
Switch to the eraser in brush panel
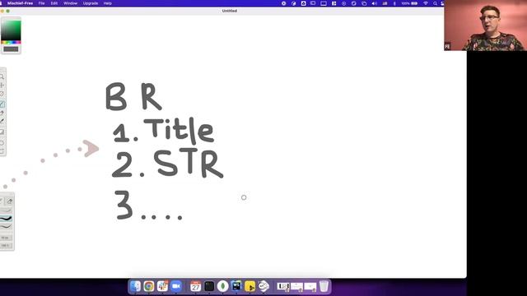pyautogui.click(x=10, y=201)
